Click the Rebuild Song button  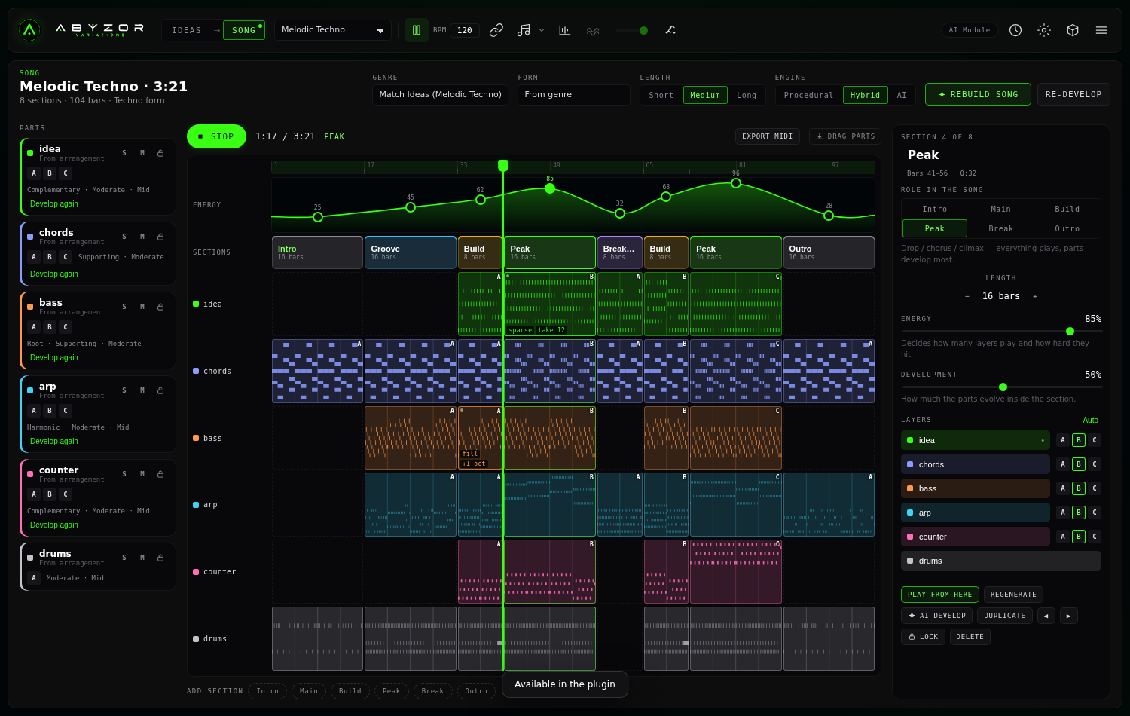978,94
